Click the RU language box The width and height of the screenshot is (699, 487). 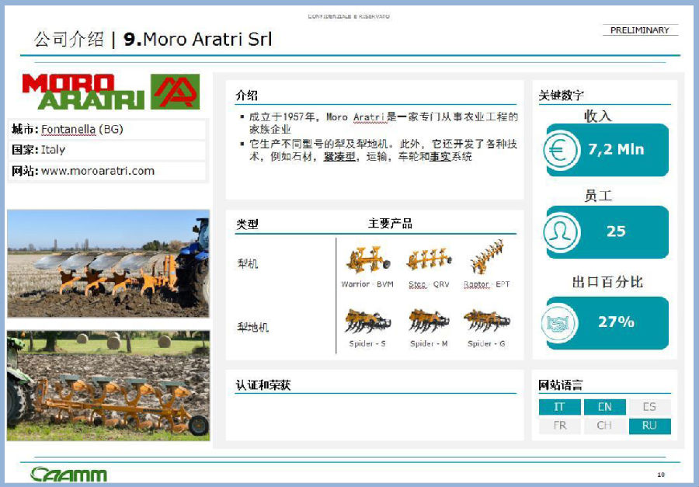(649, 426)
